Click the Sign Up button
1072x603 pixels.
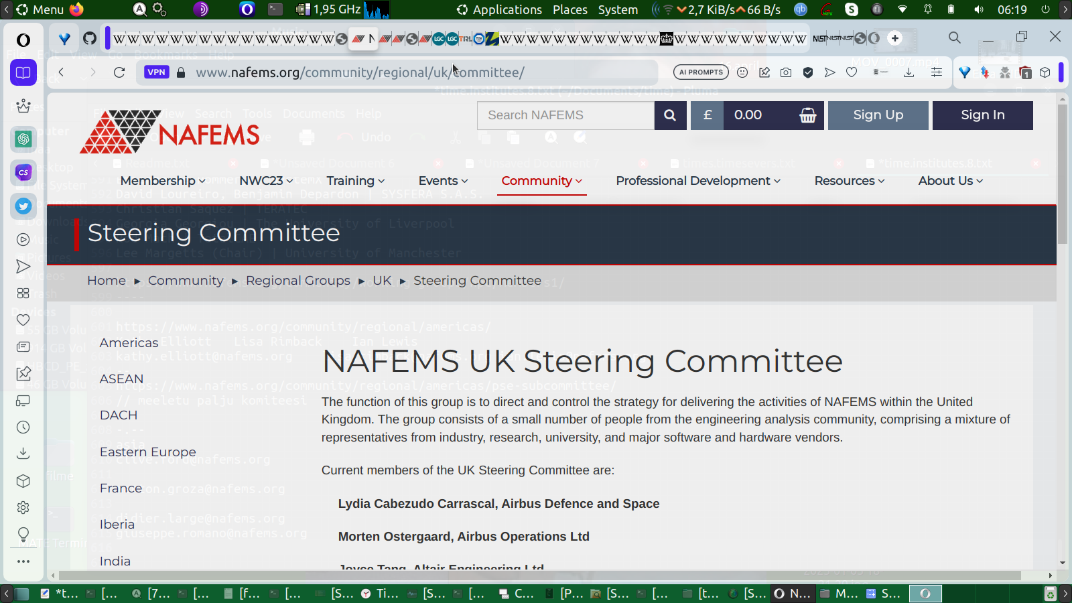tap(878, 115)
